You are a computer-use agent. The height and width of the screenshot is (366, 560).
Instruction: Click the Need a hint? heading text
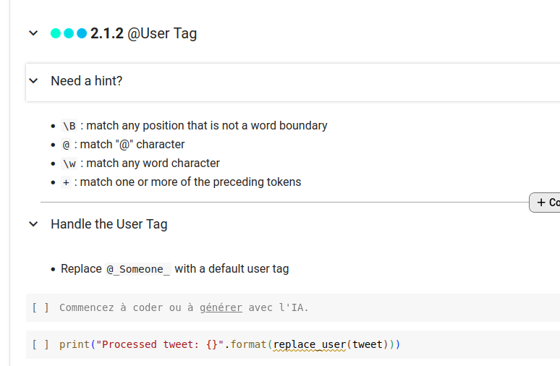(87, 81)
